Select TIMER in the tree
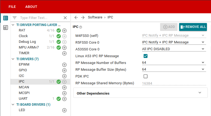This screenshot has height=116, width=211. 24,53
